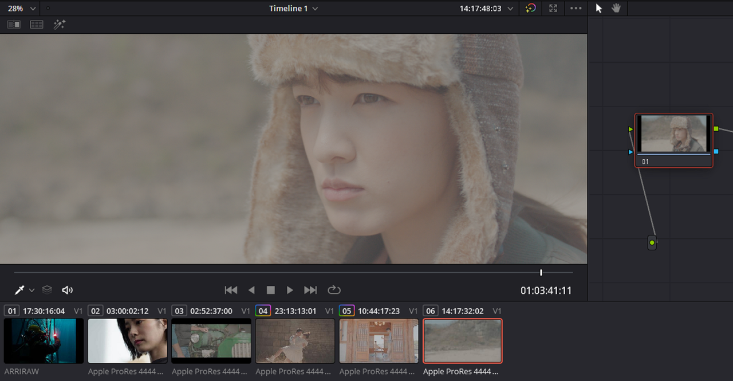Toggle split screen view icon
The image size is (733, 381).
37,25
